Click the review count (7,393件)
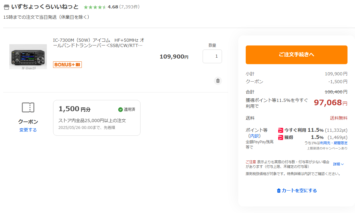Image resolution: width=355 pixels, height=213 pixels. (x=130, y=7)
